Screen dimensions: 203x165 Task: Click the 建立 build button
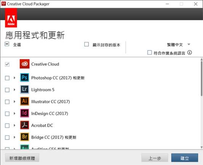pos(185,158)
